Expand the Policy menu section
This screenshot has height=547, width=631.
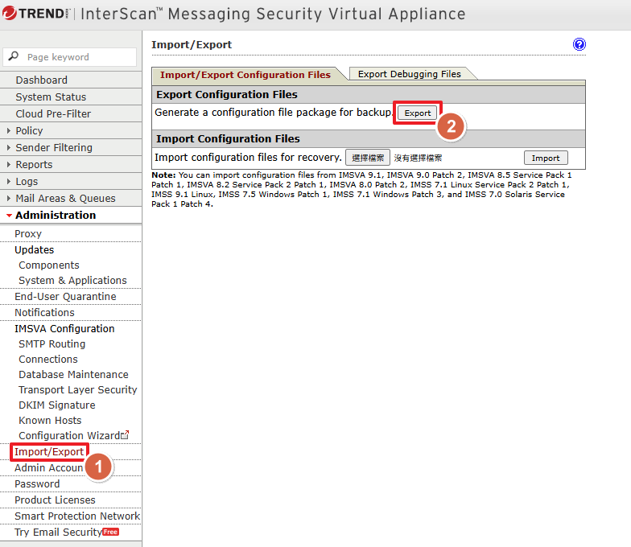(x=29, y=130)
